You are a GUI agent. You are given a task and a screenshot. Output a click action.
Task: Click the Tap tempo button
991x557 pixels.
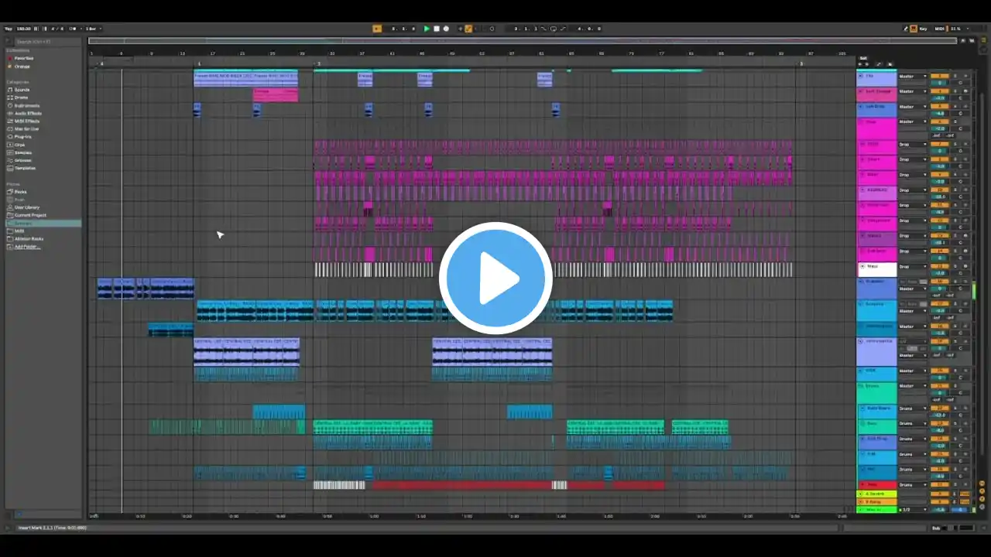[x=9, y=29]
